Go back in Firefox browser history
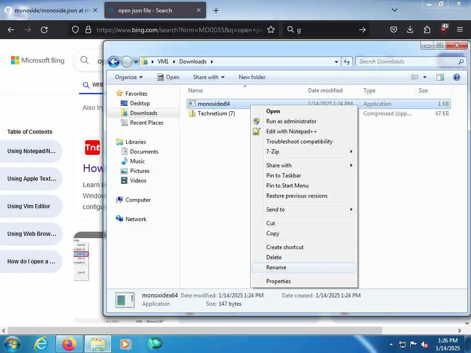This screenshot has width=471, height=353. click(x=11, y=30)
